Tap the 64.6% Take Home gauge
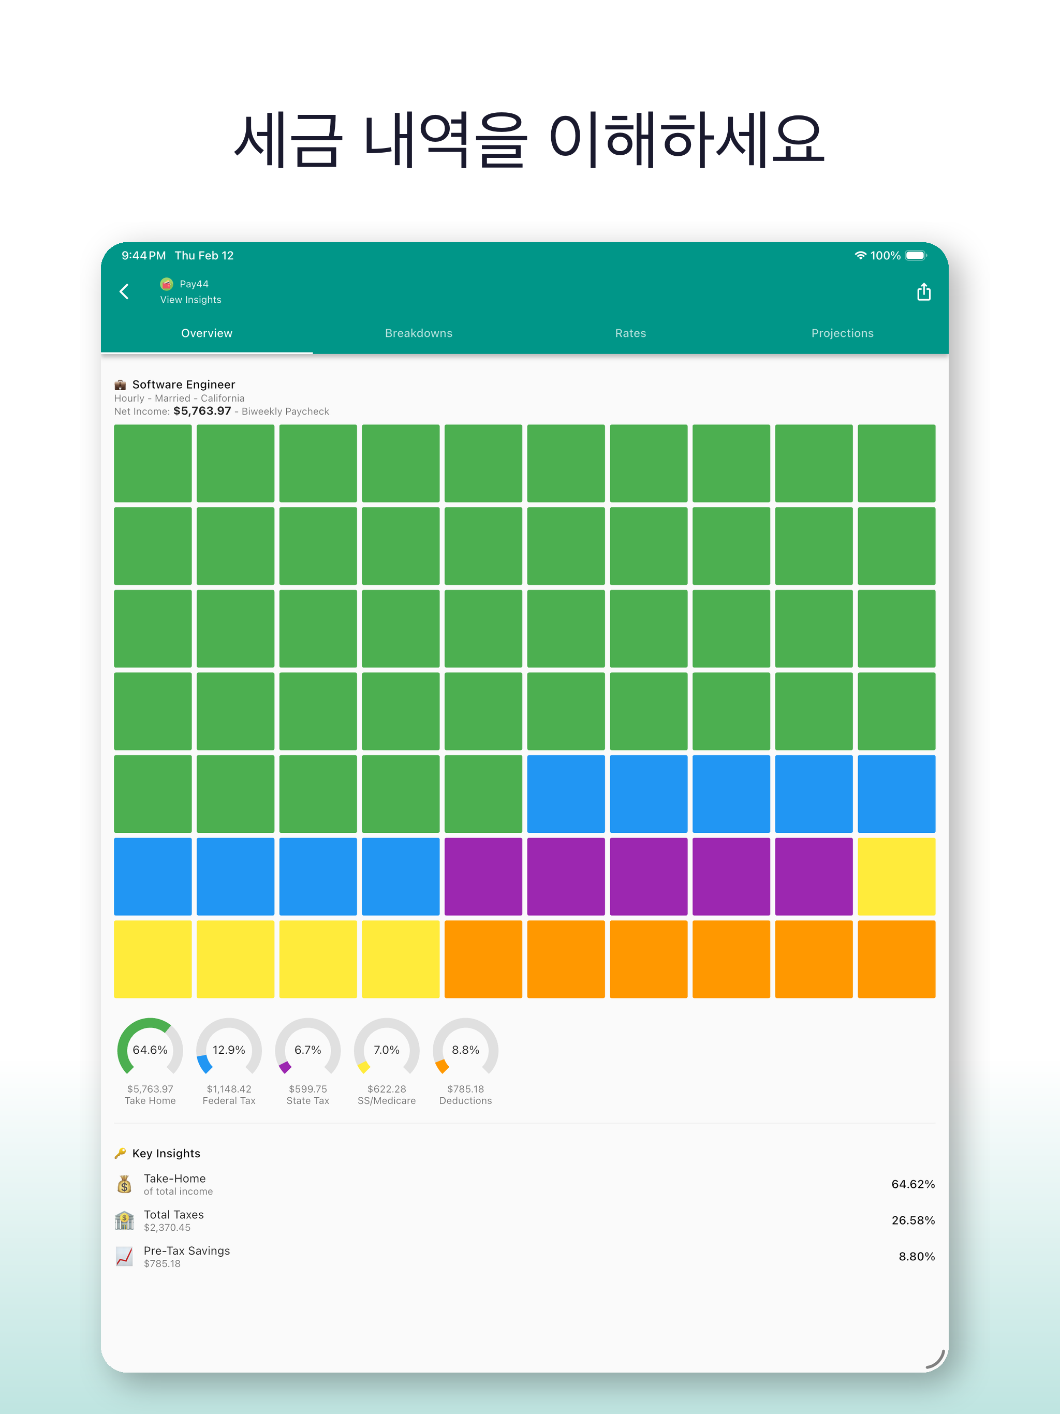The image size is (1060, 1414). pyautogui.click(x=150, y=1050)
